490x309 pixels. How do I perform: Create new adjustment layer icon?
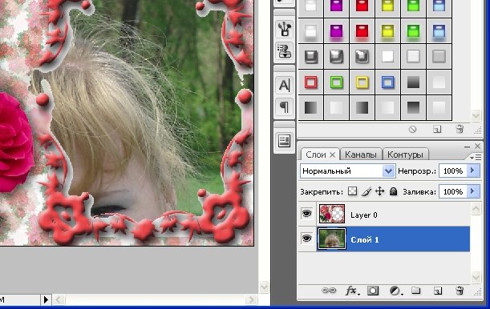click(395, 291)
